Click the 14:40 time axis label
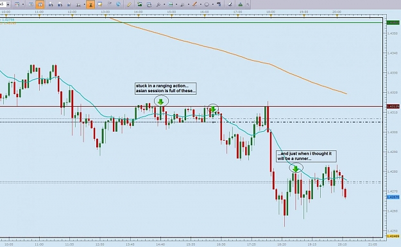This screenshot has width=401, height=247. tap(160, 244)
